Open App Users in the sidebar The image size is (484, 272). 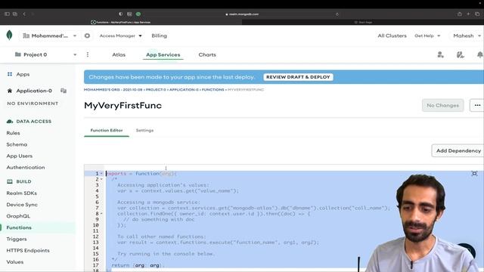pyautogui.click(x=20, y=156)
